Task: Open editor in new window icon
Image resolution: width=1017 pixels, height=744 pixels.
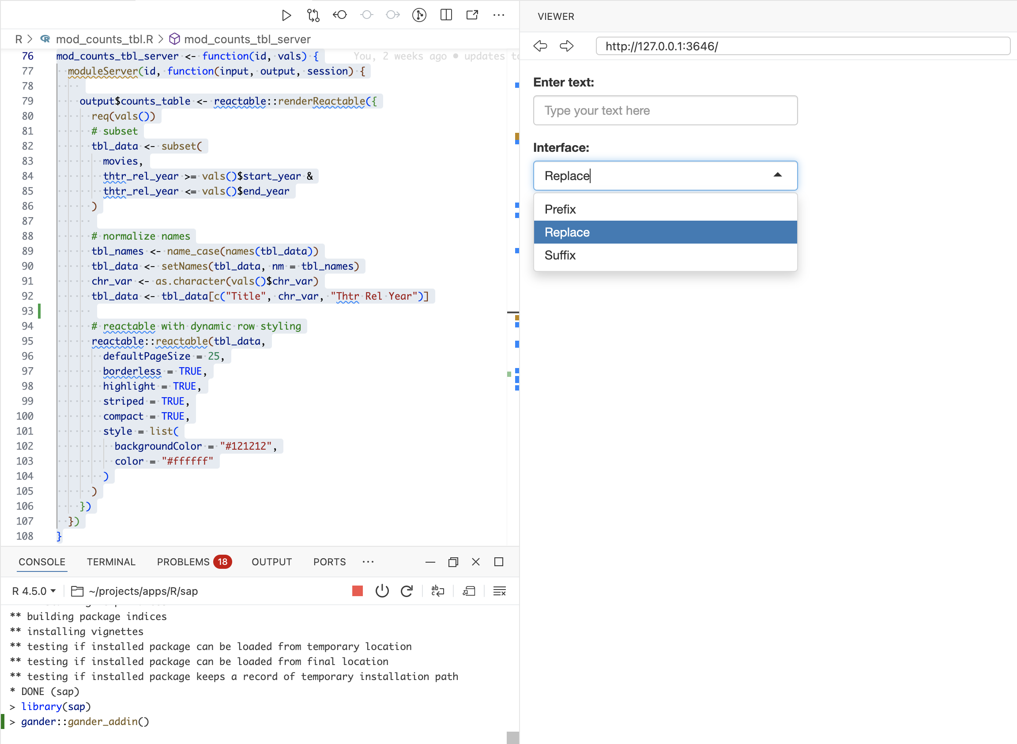Action: 472,15
